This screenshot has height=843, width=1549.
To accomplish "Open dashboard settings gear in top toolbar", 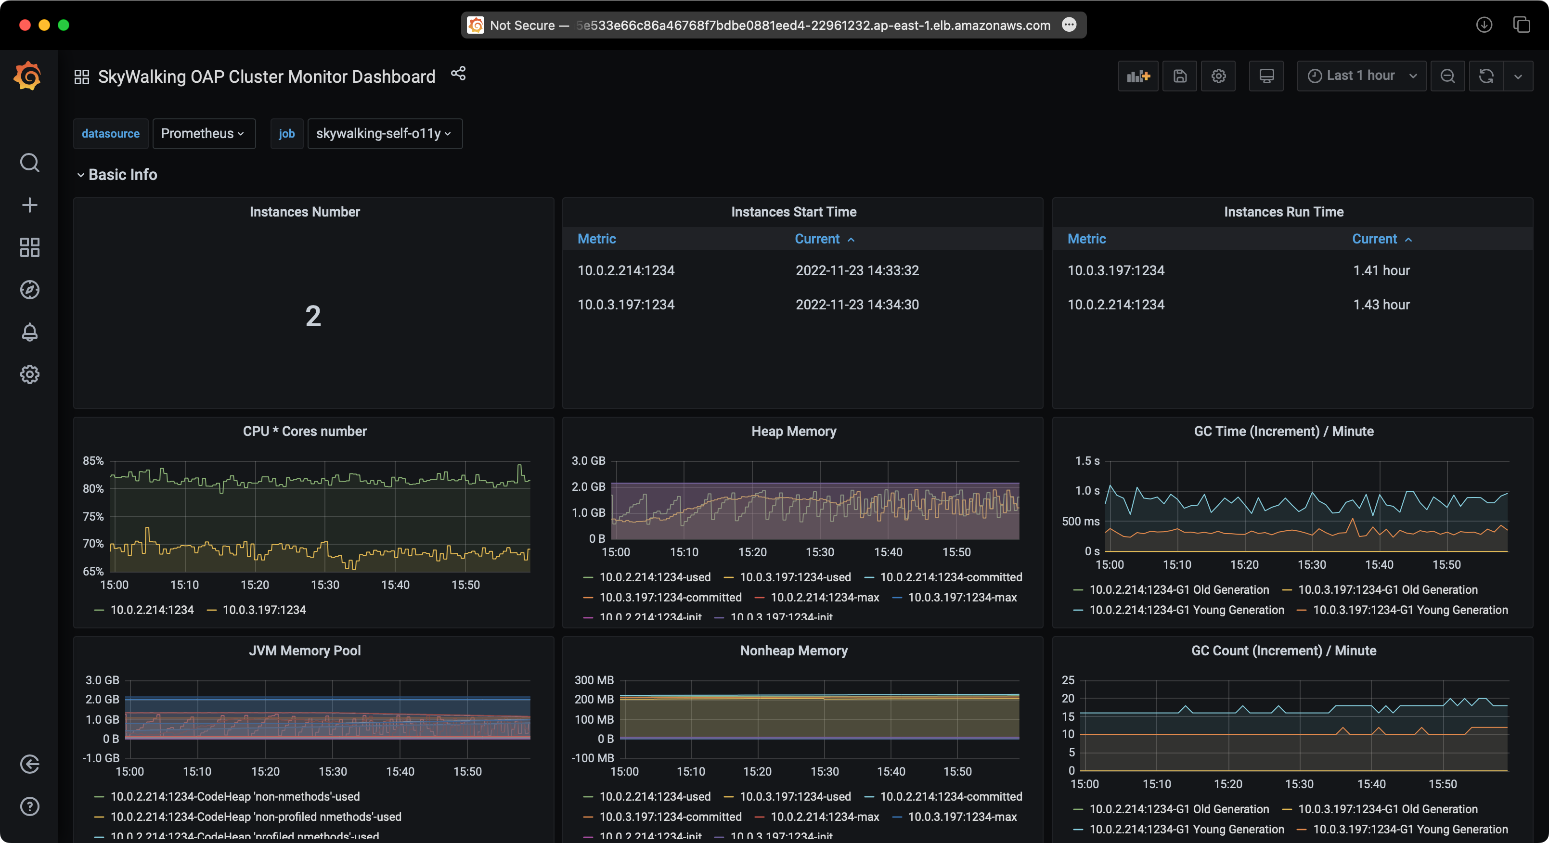I will [1218, 77].
